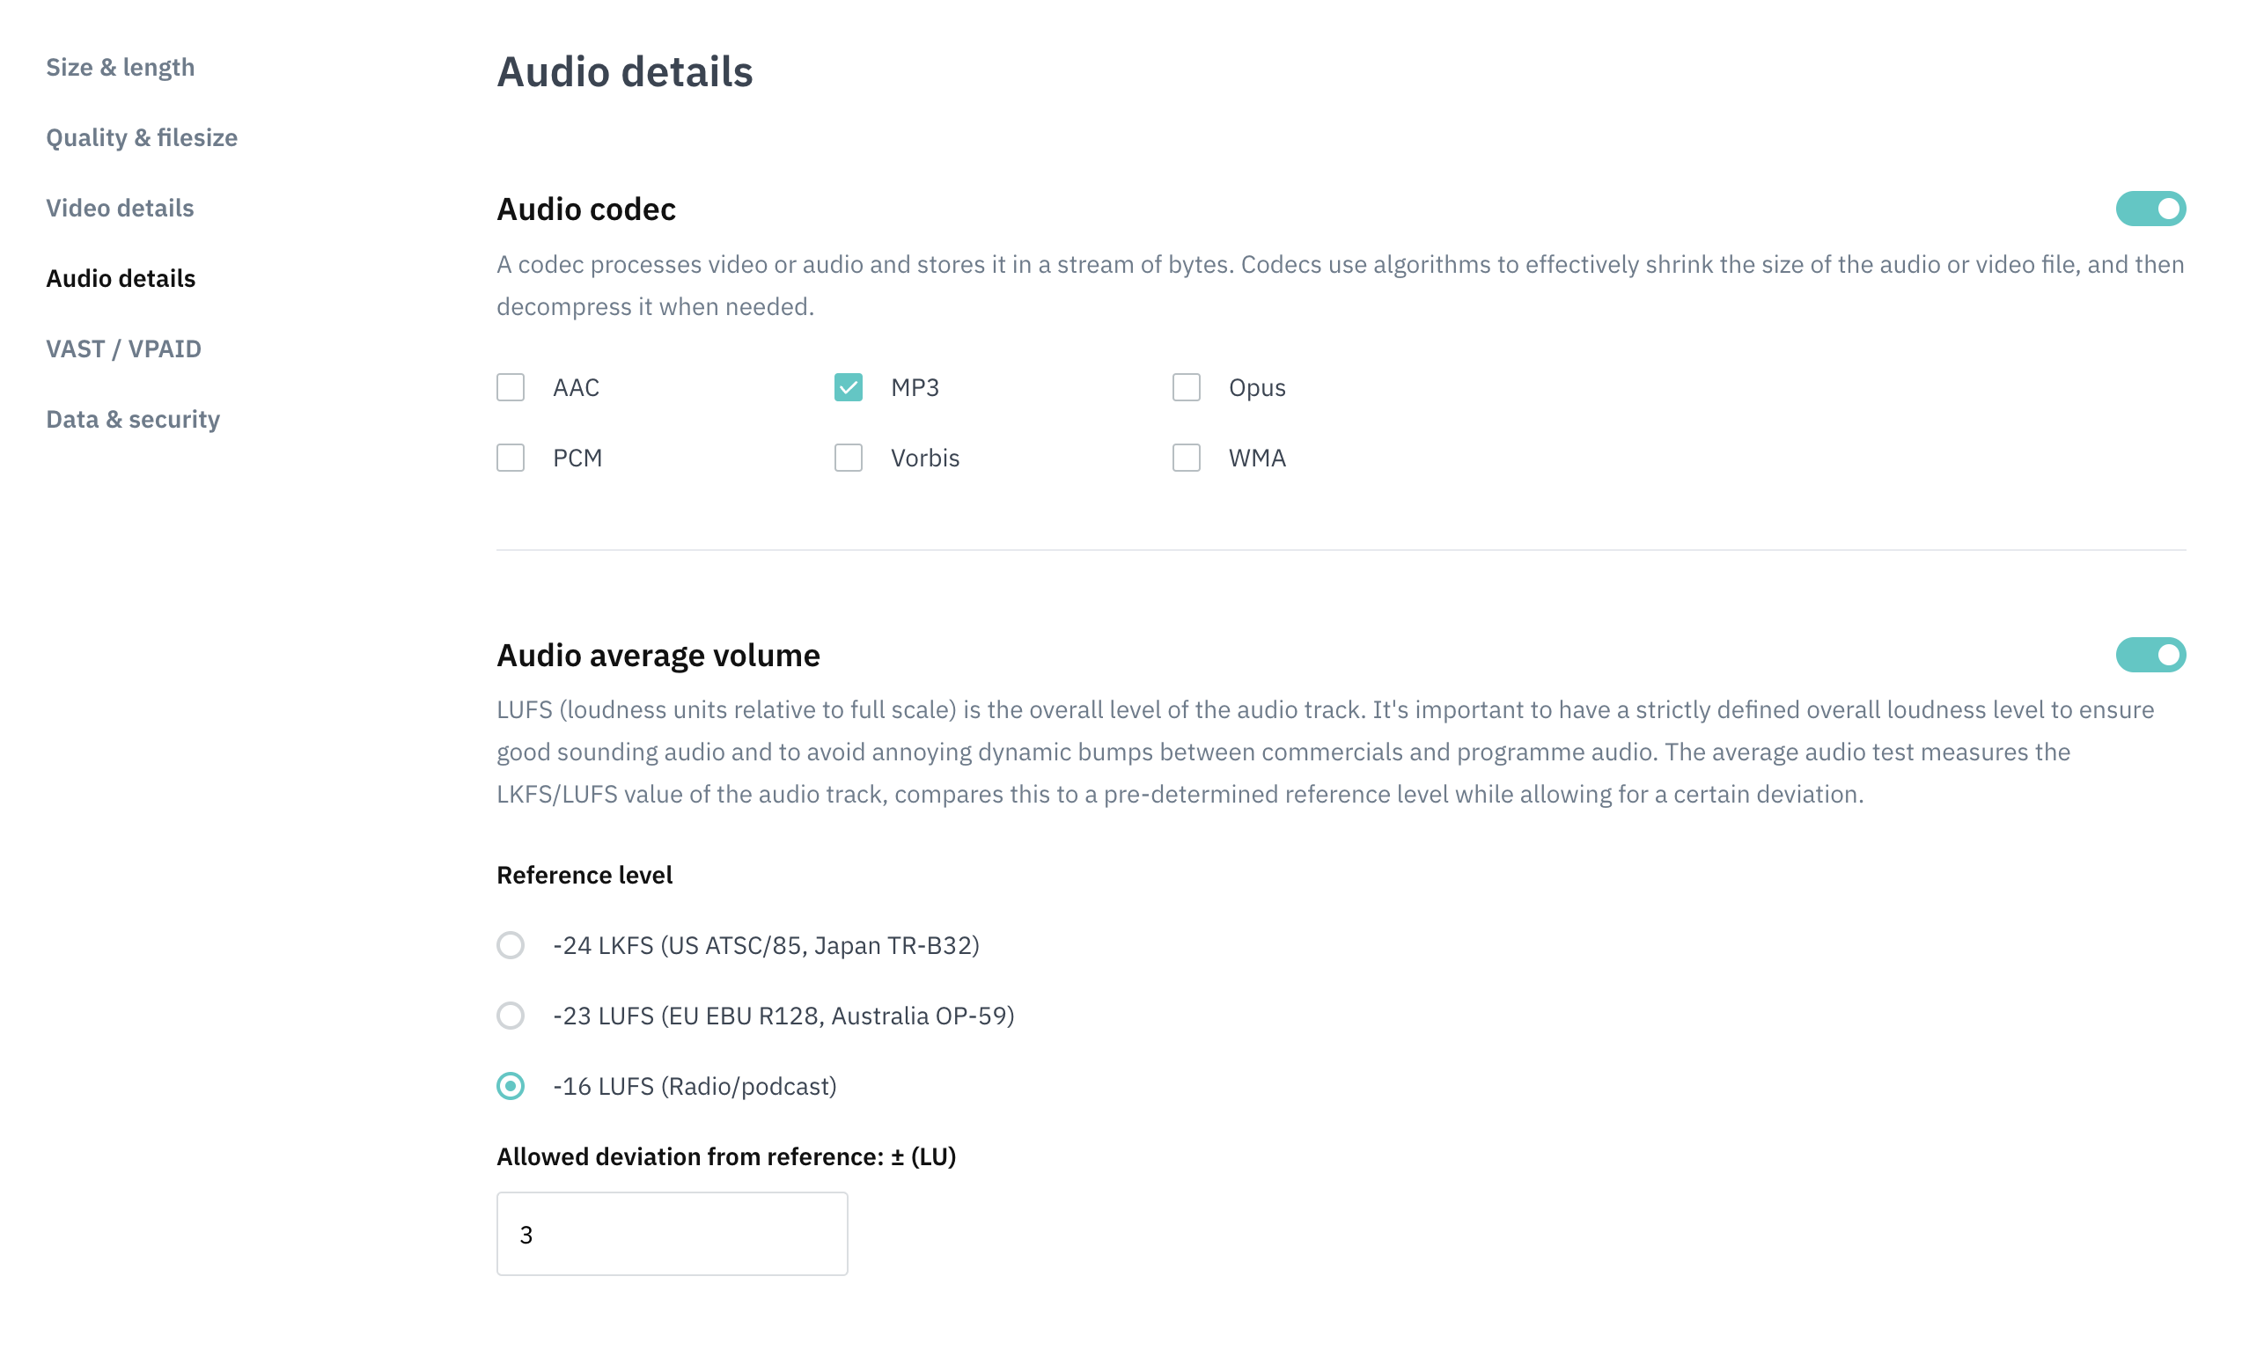
Task: Enable the AAC audio codec
Action: pyautogui.click(x=511, y=386)
